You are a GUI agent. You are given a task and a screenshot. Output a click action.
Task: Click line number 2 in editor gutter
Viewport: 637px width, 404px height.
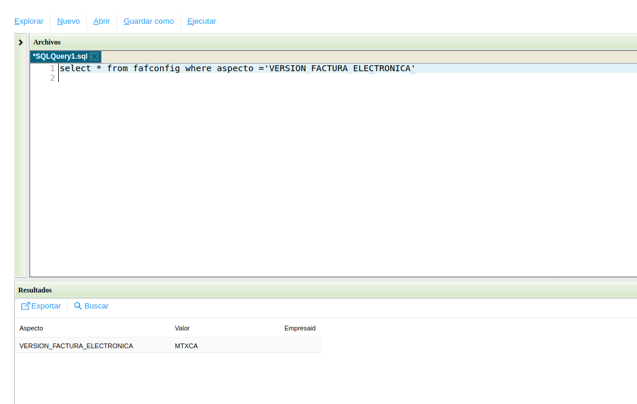52,78
